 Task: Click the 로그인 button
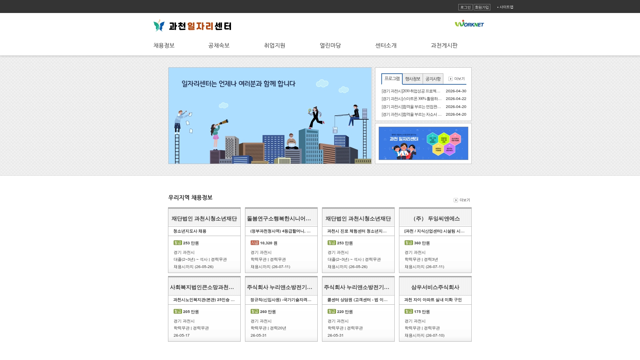pos(465,7)
